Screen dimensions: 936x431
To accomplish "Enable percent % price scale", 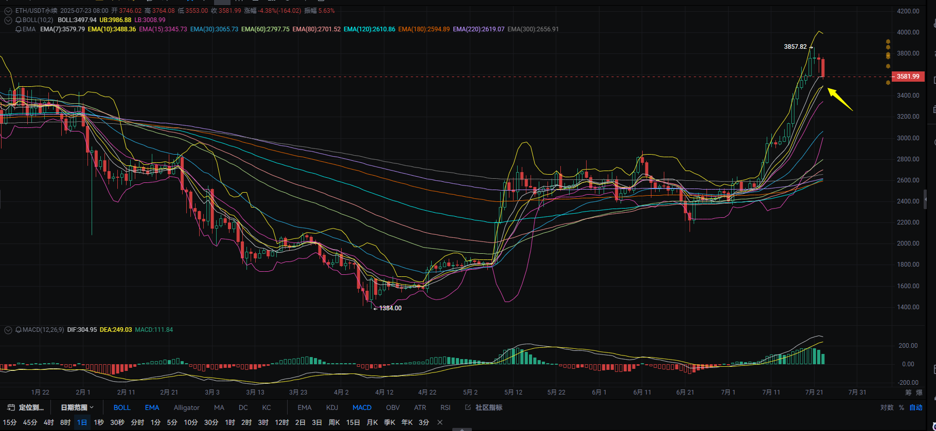I will coord(902,407).
